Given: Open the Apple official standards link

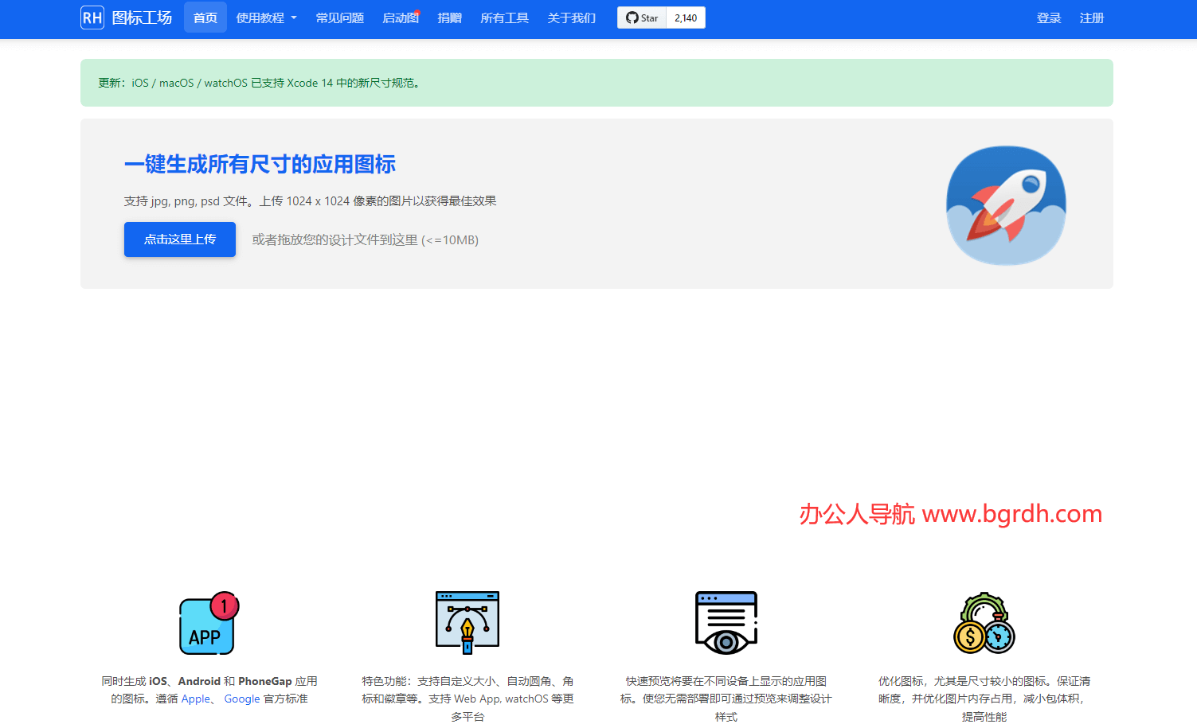Looking at the screenshot, I should pos(195,699).
